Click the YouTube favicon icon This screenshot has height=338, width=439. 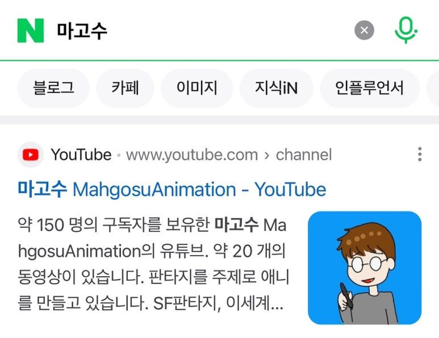[x=31, y=155]
